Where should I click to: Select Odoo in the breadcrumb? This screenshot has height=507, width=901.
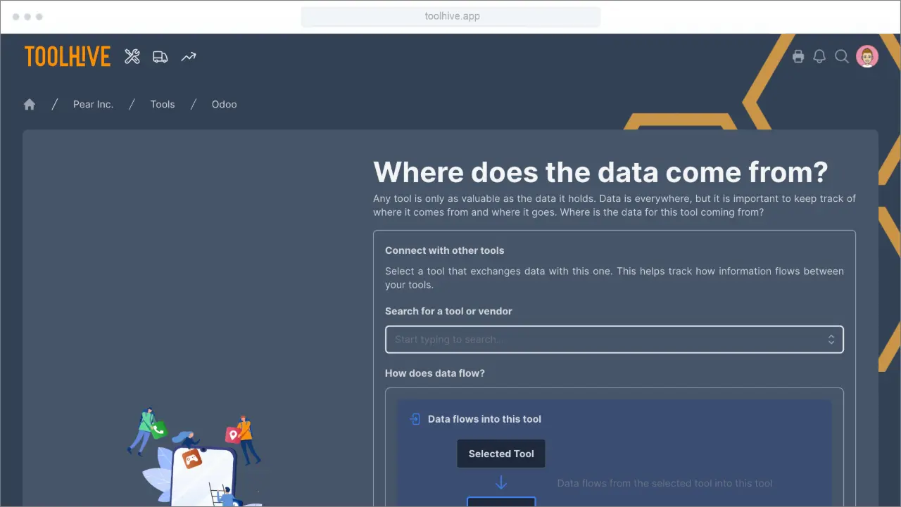[x=224, y=103]
